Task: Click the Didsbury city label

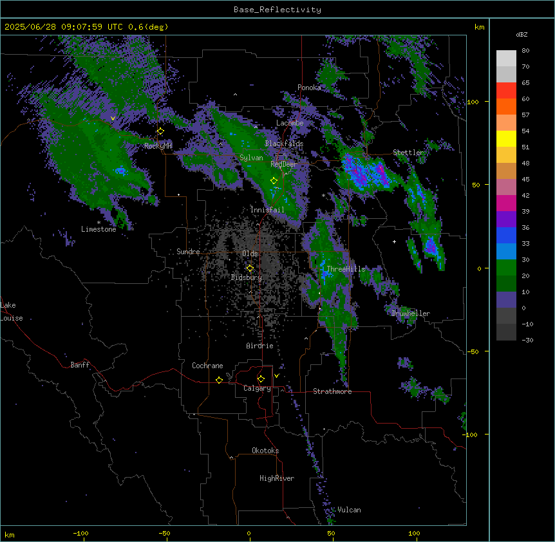Action: tap(247, 277)
